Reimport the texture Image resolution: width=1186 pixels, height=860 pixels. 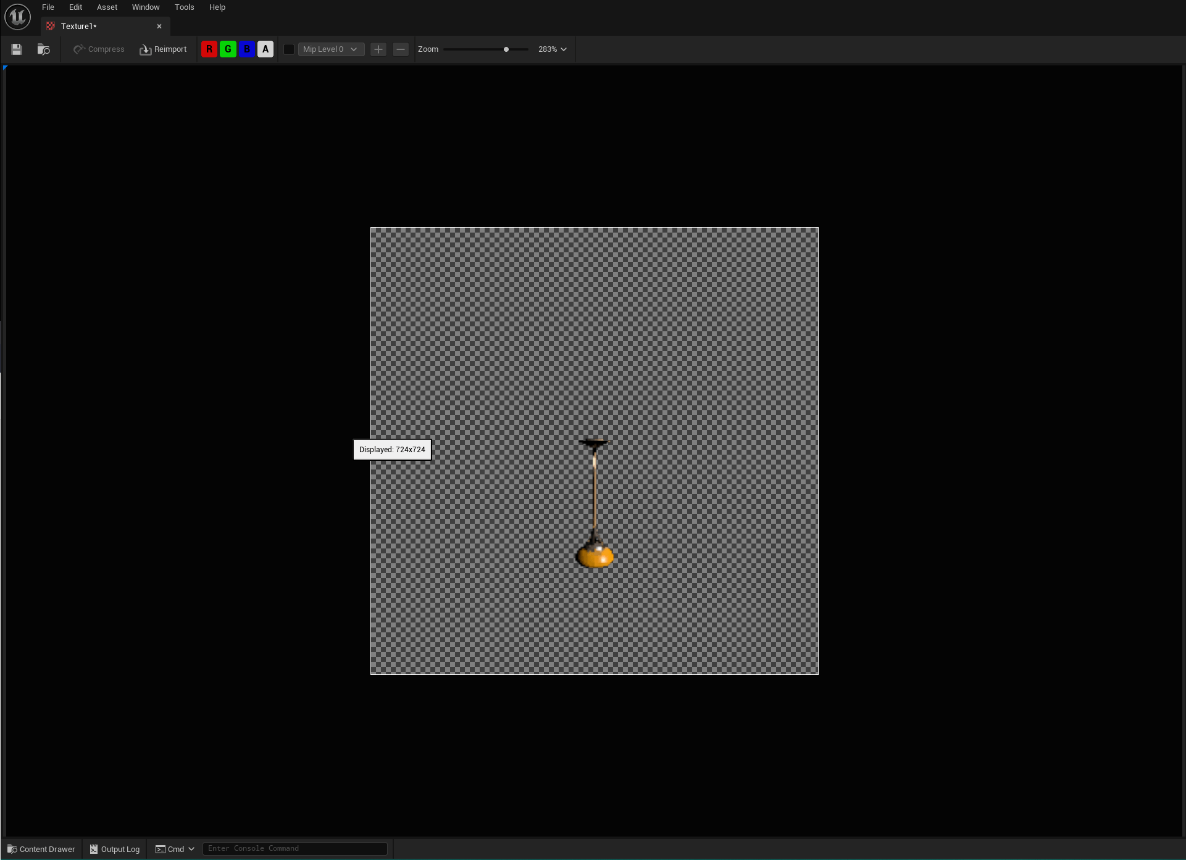tap(163, 49)
